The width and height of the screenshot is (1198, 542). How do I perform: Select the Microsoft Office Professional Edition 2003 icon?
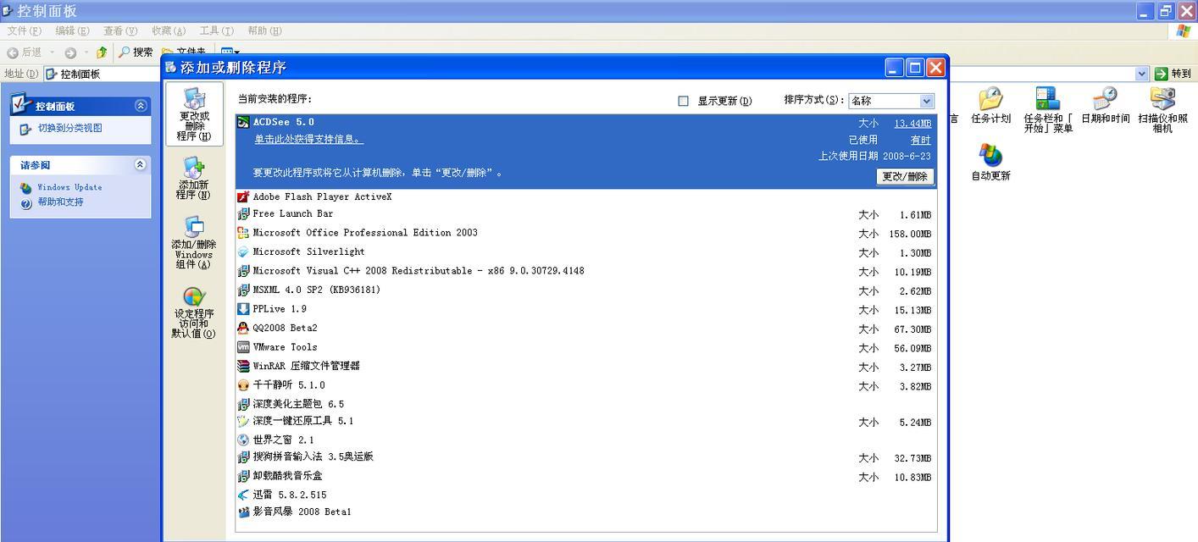click(243, 233)
